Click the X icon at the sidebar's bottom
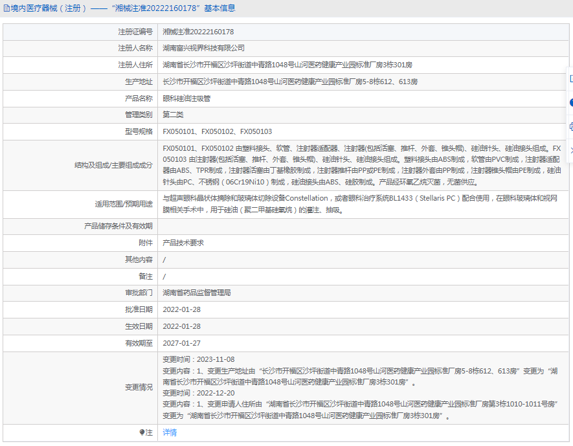Image resolution: width=573 pixels, height=446 pixels. tap(571, 150)
